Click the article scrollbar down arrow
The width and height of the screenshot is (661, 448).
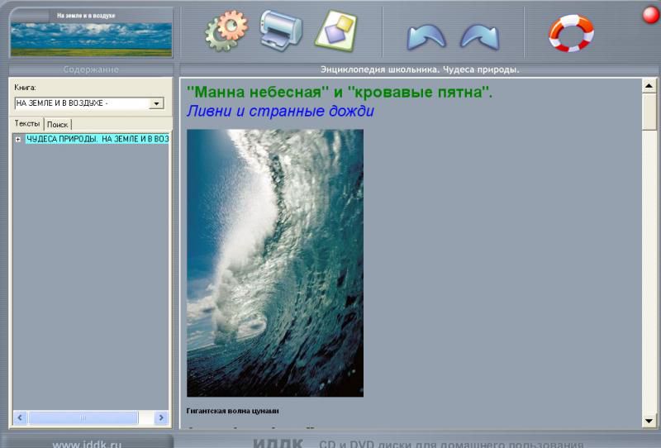click(649, 421)
